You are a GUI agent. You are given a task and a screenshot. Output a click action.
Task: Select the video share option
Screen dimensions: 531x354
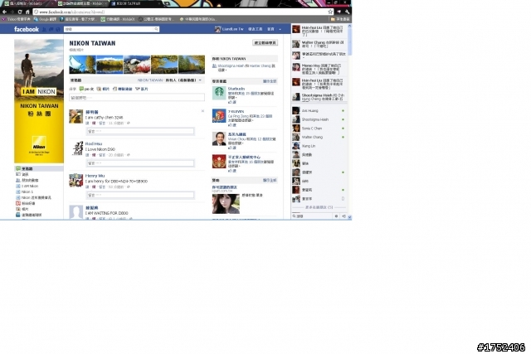(142, 89)
